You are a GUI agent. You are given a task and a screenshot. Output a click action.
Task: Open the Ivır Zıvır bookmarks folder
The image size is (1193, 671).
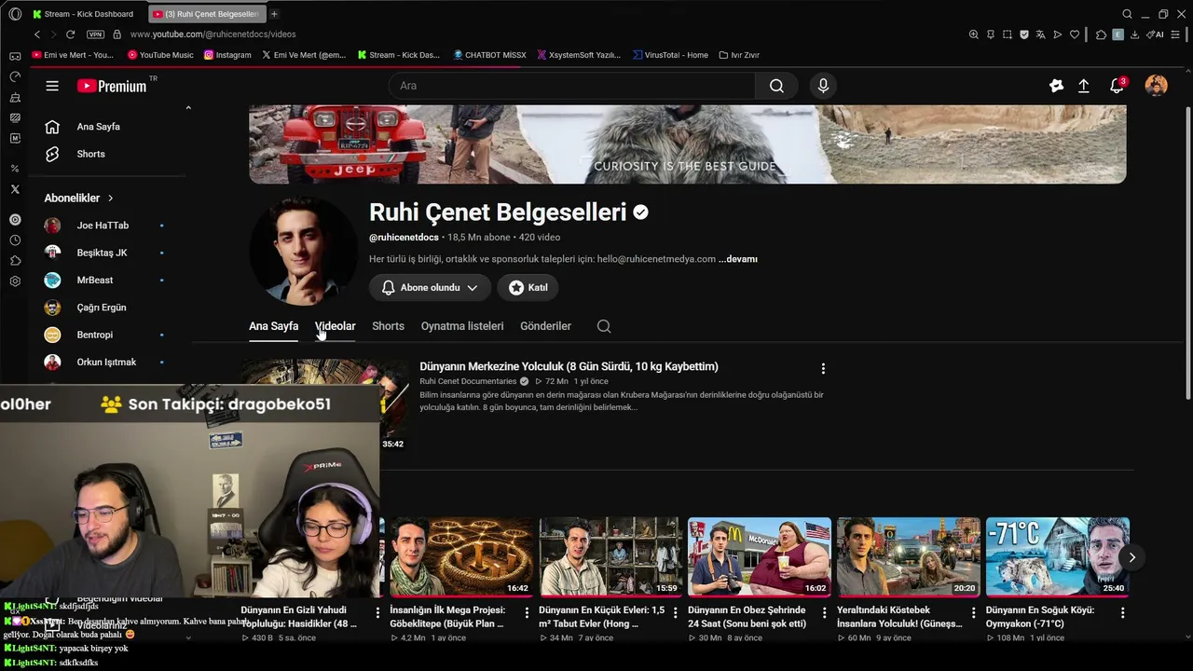(x=739, y=55)
